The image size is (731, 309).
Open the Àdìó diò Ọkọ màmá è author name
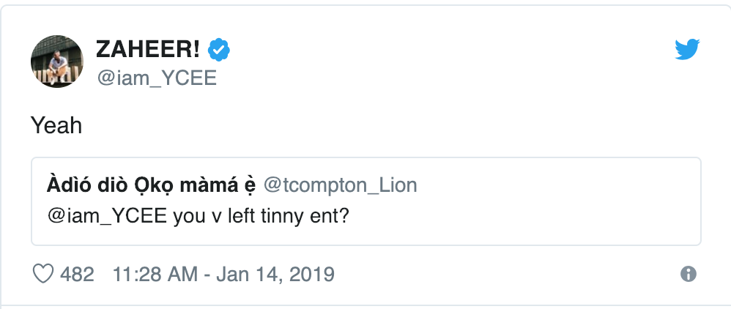point(150,185)
